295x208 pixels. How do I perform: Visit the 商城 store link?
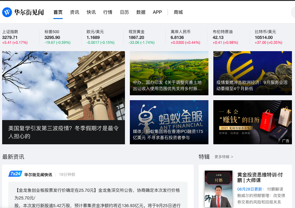[178, 12]
